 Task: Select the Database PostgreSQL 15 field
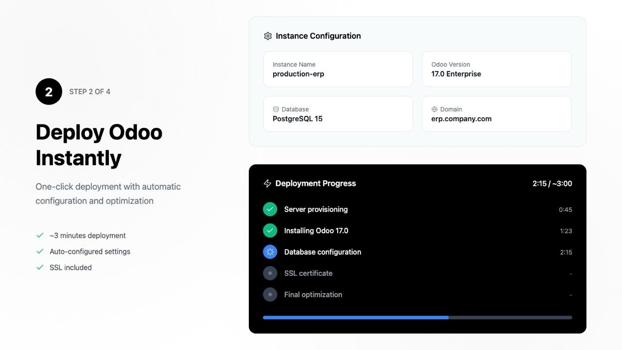point(338,114)
